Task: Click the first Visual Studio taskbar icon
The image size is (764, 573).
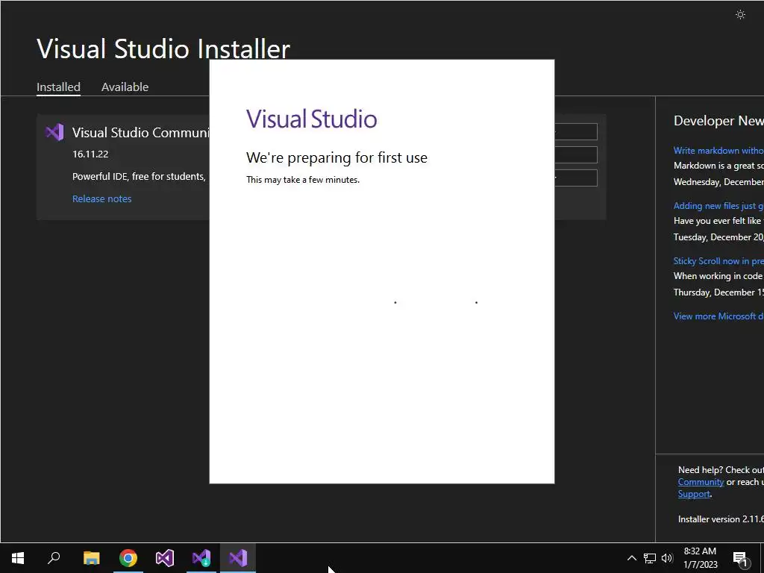Action: [x=165, y=558]
